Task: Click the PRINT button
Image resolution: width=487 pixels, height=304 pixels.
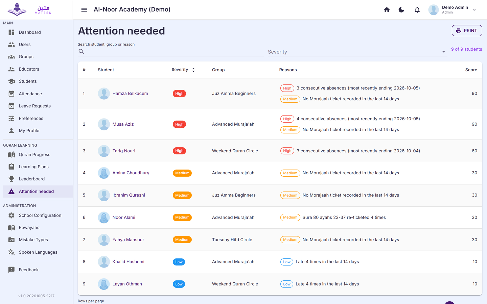Action: point(467,30)
